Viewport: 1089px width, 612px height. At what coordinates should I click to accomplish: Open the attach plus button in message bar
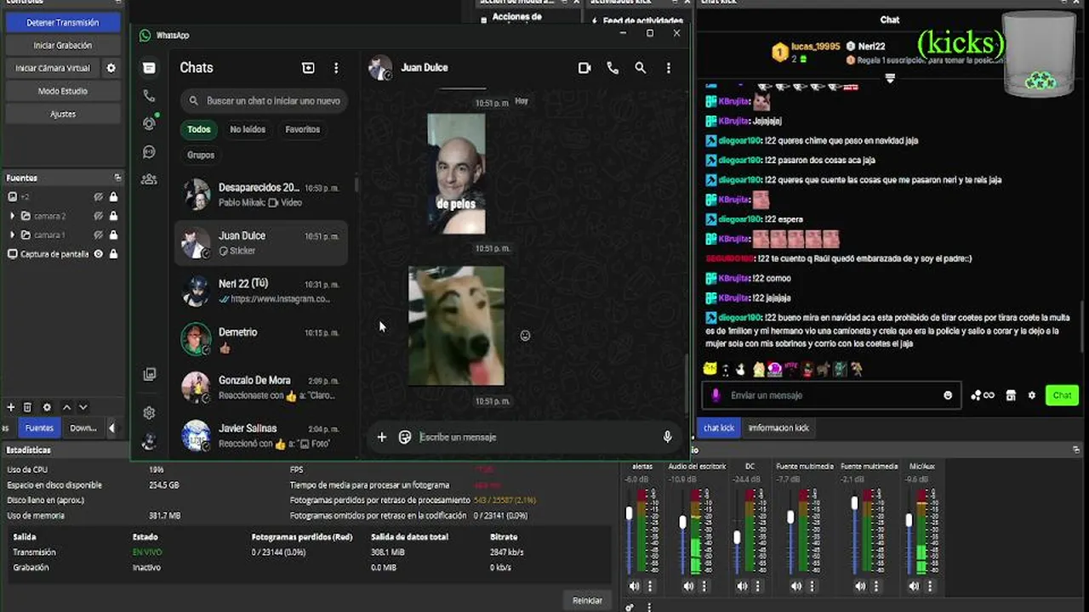click(382, 437)
